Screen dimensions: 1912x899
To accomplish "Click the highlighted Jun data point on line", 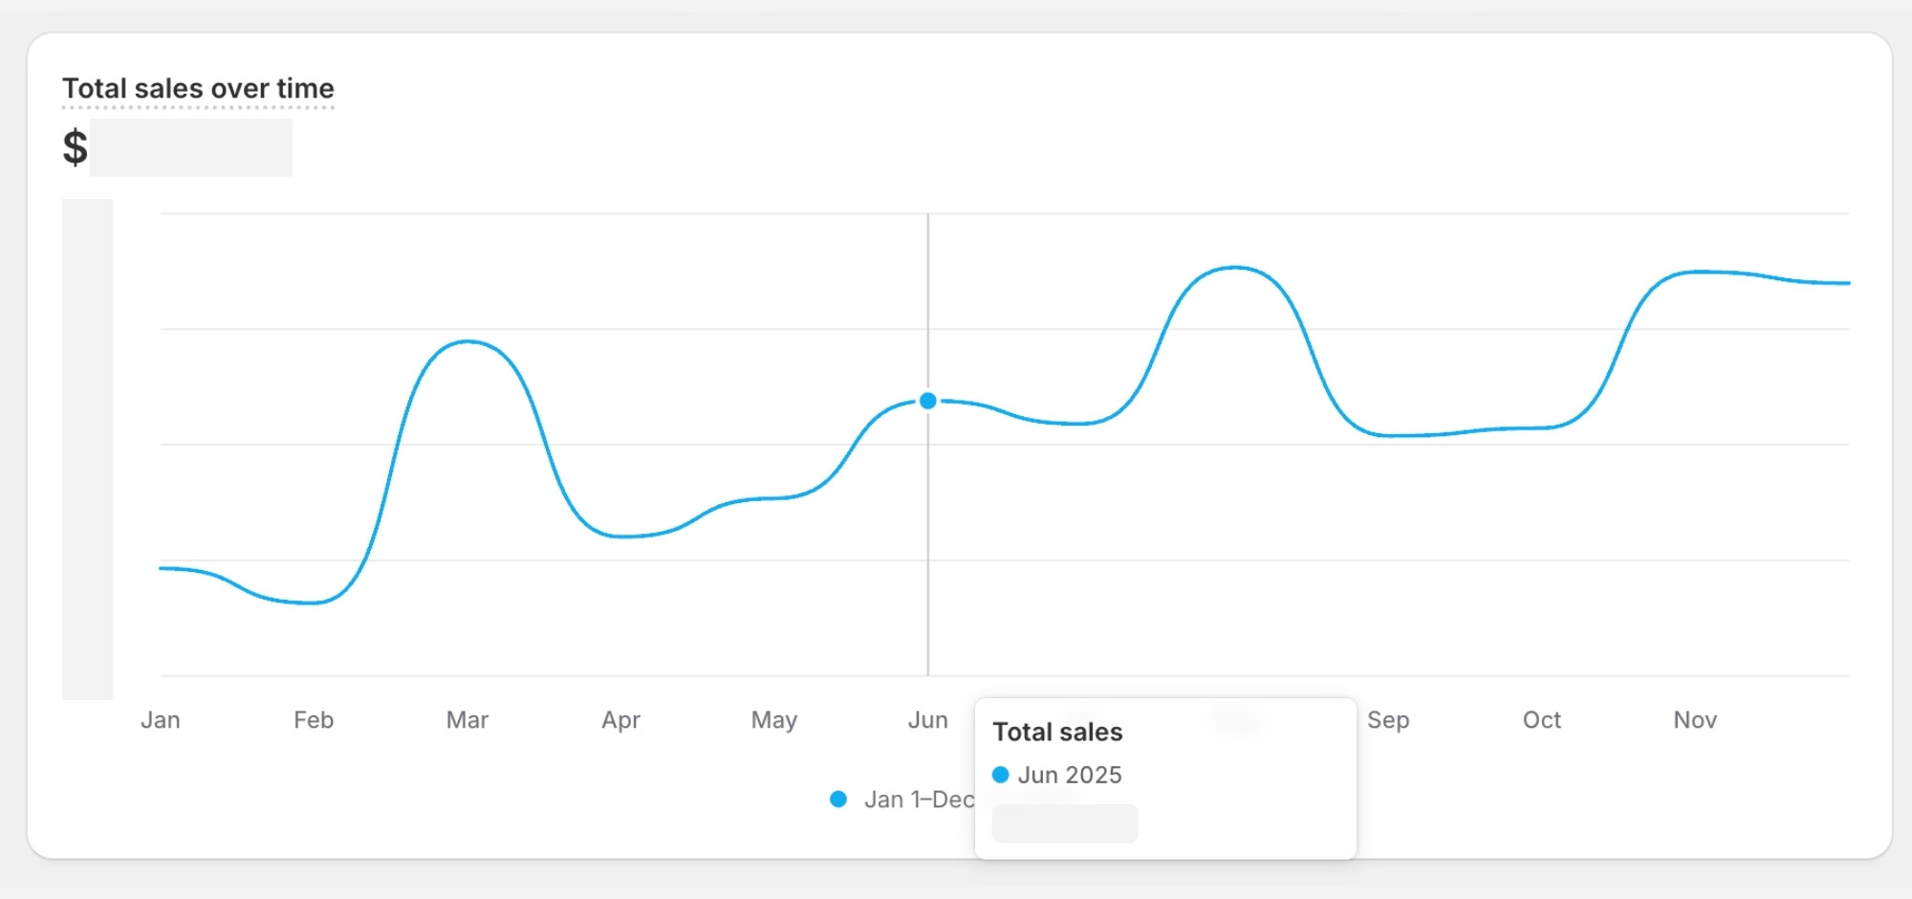I will pos(927,401).
